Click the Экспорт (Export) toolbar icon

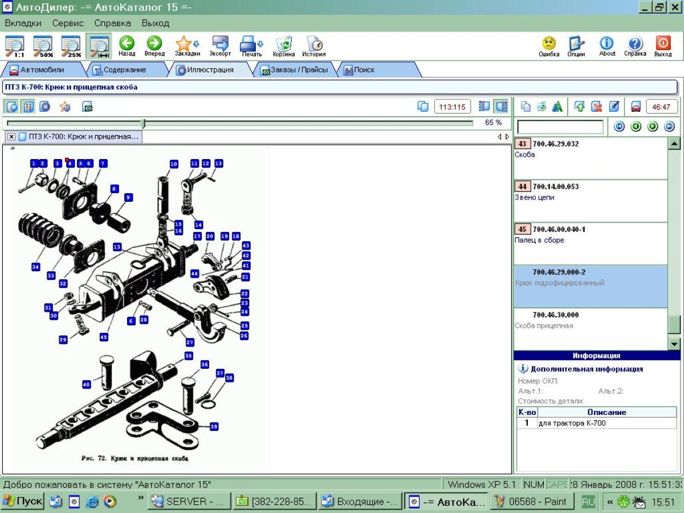[x=220, y=46]
